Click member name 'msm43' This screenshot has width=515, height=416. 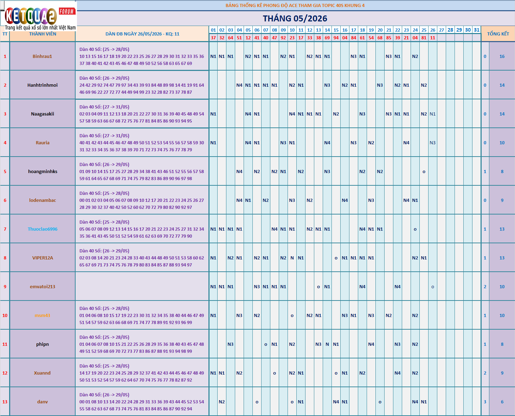coord(43,315)
